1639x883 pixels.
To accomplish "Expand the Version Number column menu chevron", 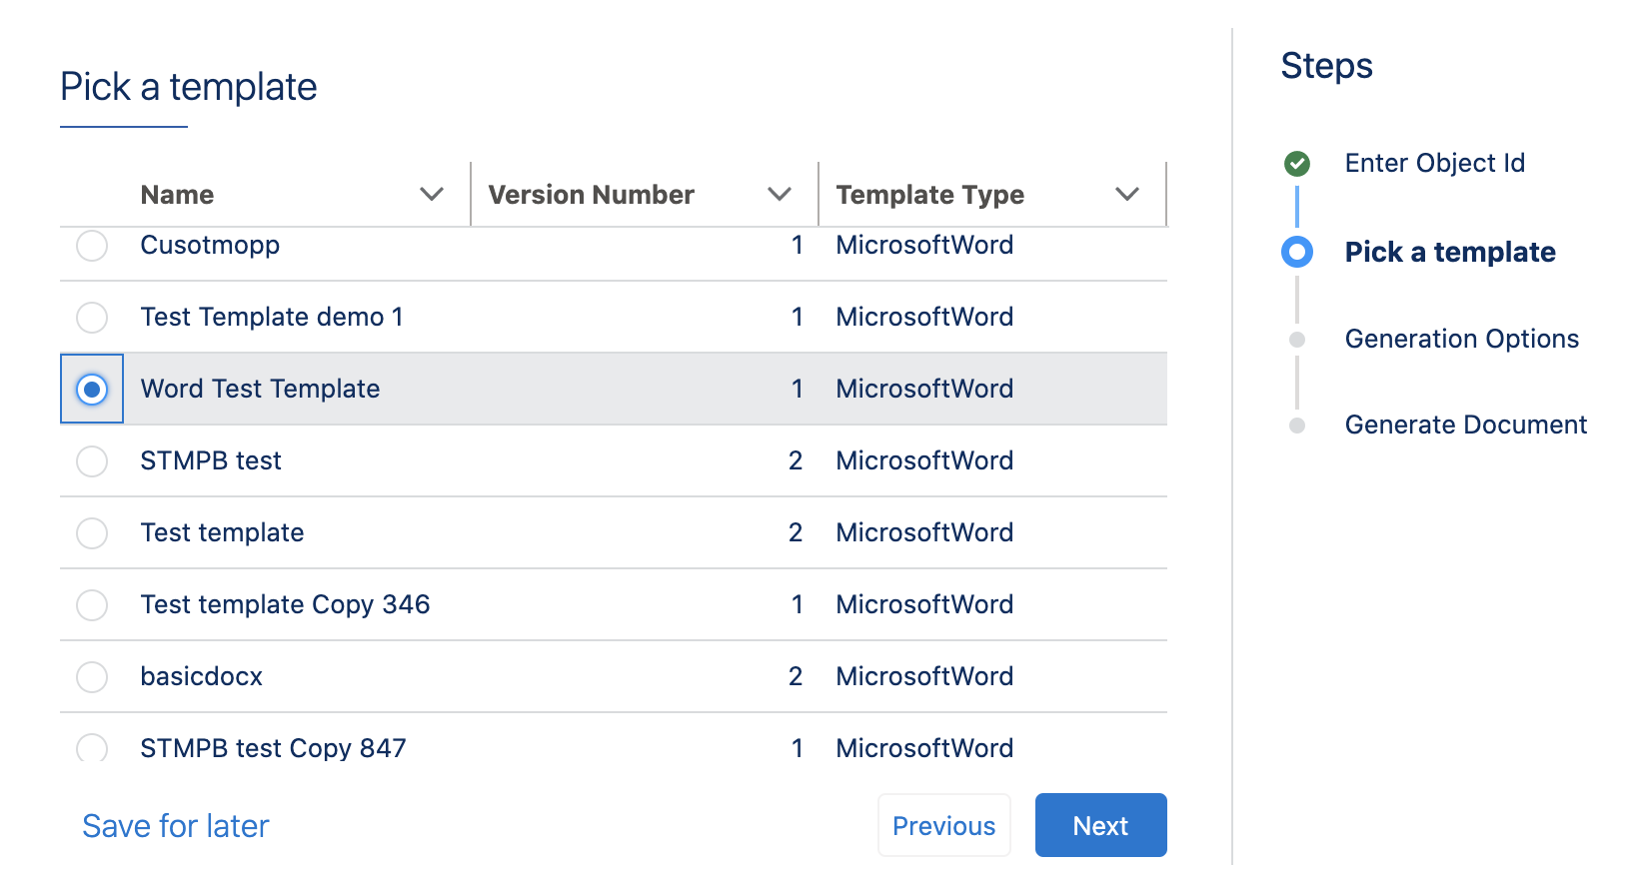I will (x=780, y=195).
